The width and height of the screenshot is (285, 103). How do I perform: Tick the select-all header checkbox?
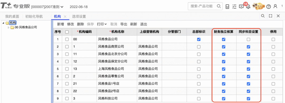67,32
